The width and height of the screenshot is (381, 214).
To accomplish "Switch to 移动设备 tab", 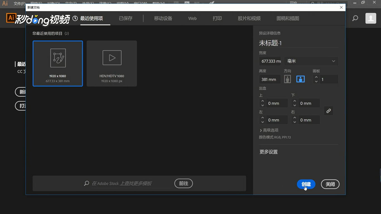I will click(x=163, y=18).
